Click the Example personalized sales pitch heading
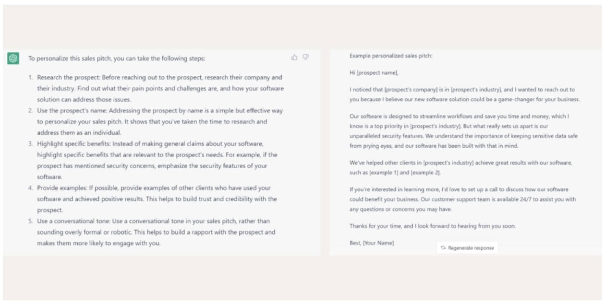605x303 pixels. point(392,56)
